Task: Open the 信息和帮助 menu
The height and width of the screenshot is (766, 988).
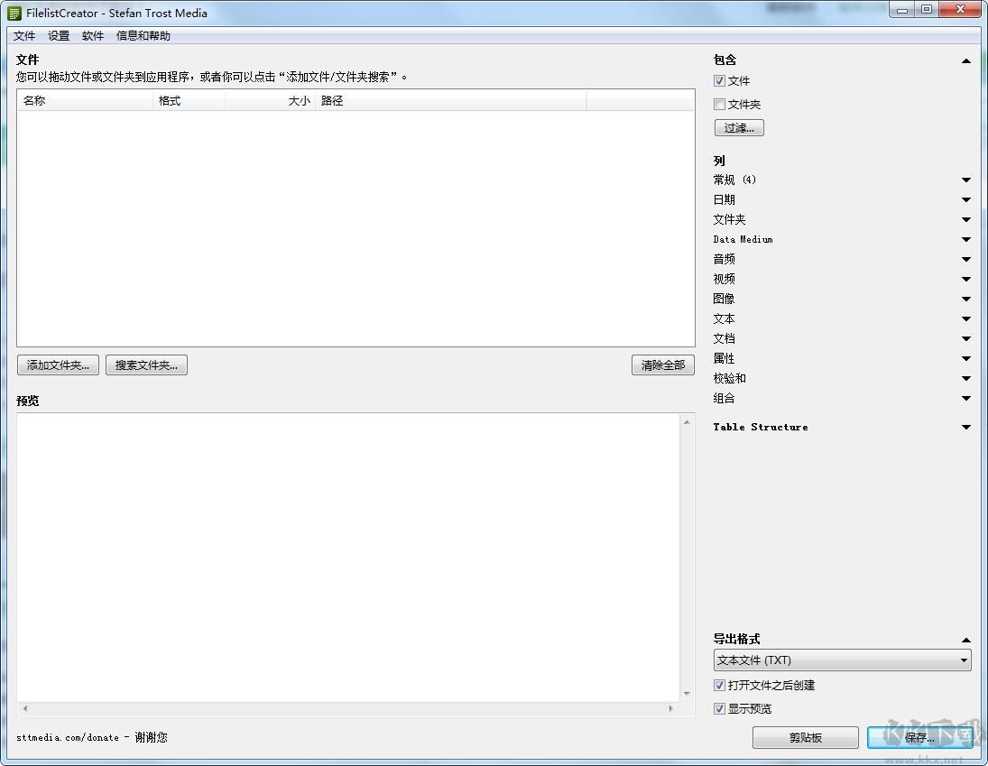Action: 143,36
